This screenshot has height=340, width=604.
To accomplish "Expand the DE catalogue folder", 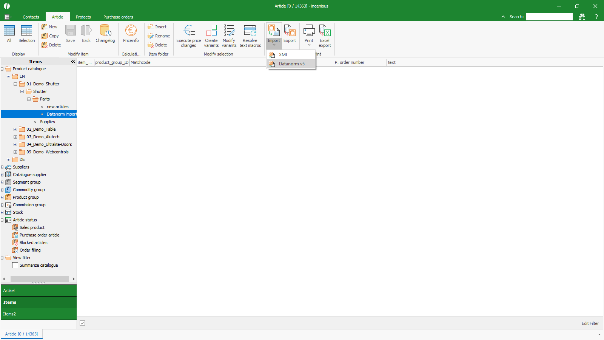I will pyautogui.click(x=9, y=159).
